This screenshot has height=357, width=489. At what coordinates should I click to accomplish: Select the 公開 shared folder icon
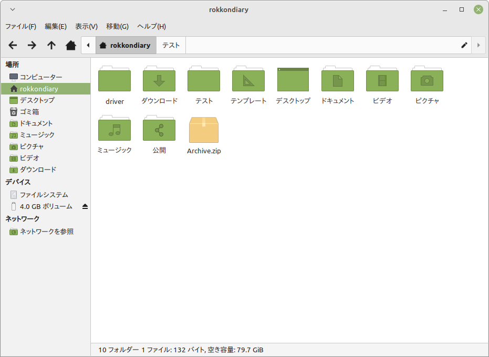159,128
